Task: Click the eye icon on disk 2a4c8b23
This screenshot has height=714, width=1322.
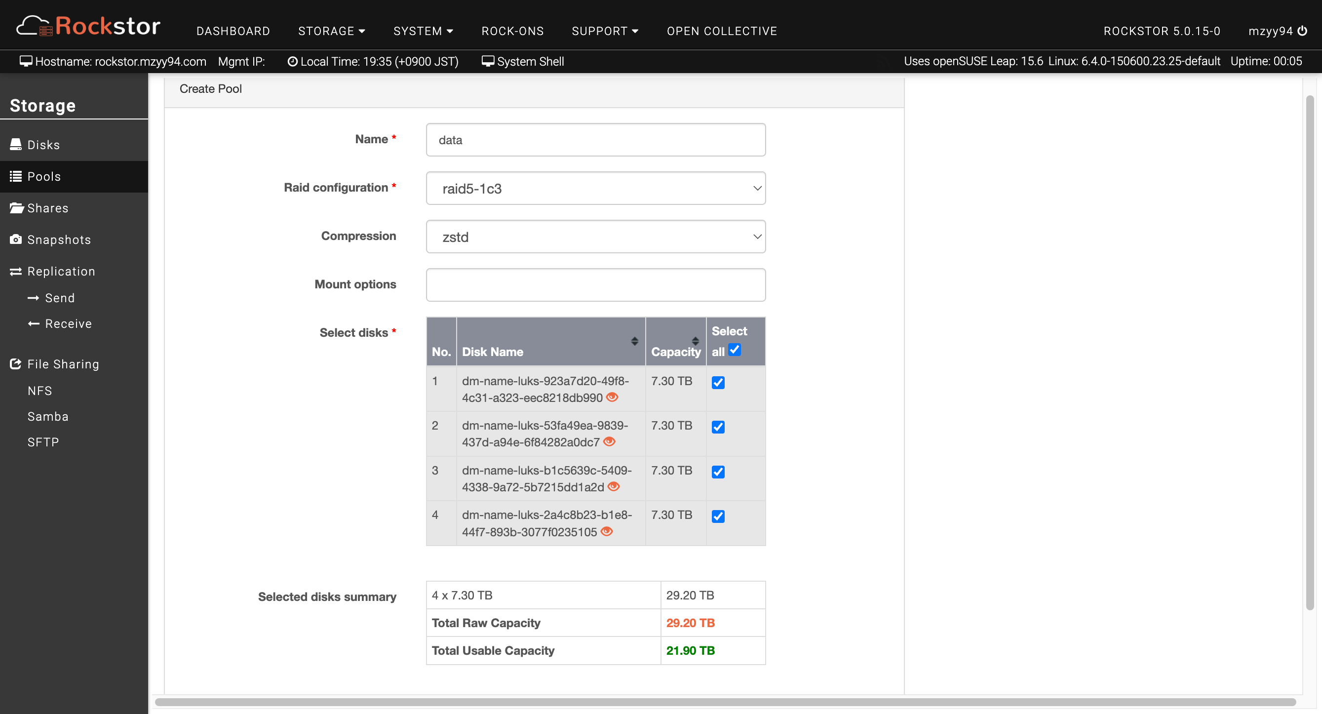Action: [x=607, y=531]
